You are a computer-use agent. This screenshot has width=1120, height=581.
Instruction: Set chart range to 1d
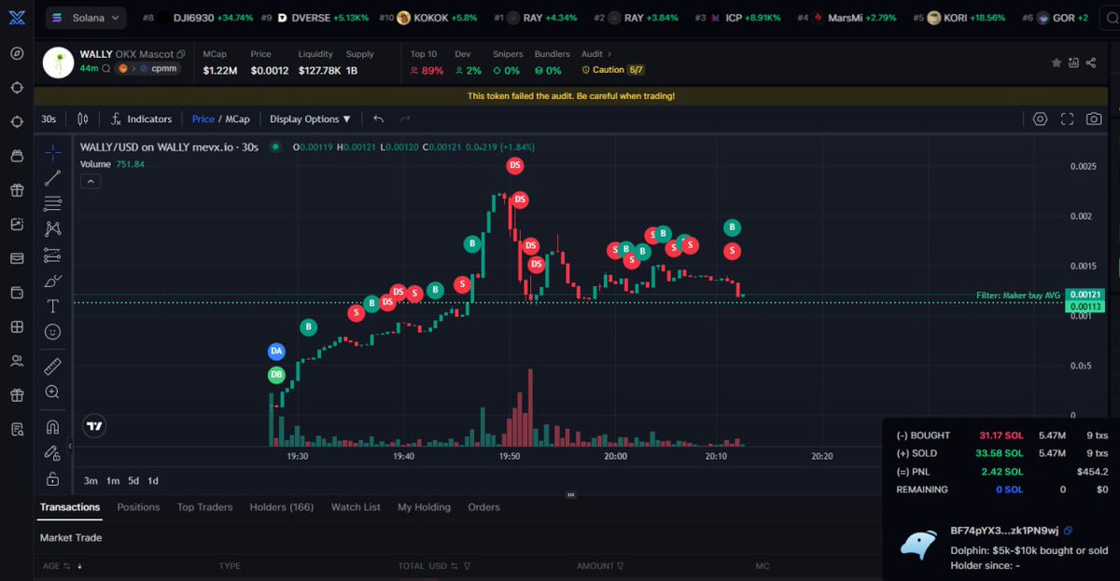[x=153, y=481]
